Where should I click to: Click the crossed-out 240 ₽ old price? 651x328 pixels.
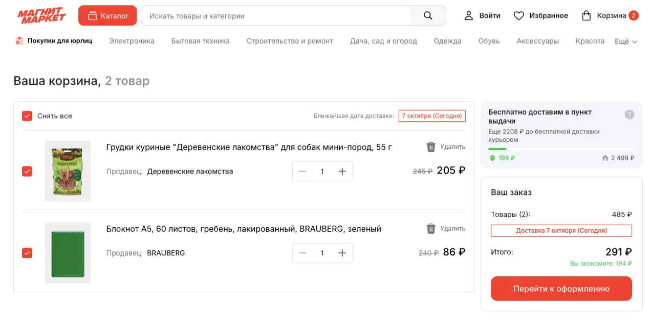point(428,253)
